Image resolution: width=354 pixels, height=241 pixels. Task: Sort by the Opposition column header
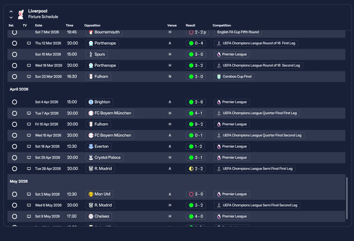point(92,25)
